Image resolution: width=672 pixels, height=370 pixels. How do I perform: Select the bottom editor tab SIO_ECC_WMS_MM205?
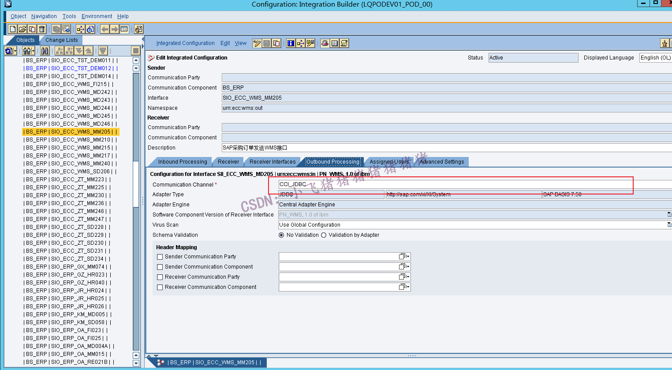tap(209, 363)
